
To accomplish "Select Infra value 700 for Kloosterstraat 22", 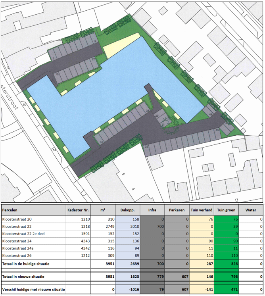I will click(160, 227).
